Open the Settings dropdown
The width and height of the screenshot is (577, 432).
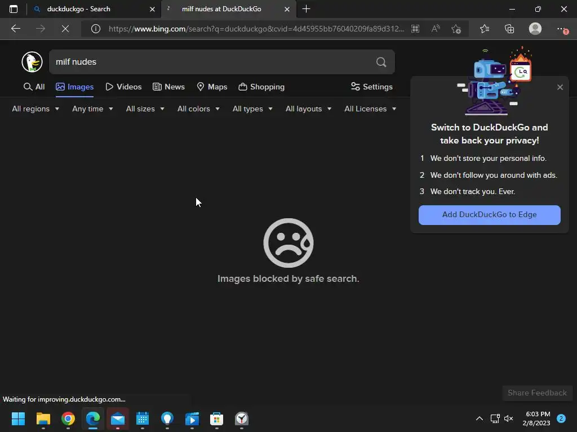371,87
